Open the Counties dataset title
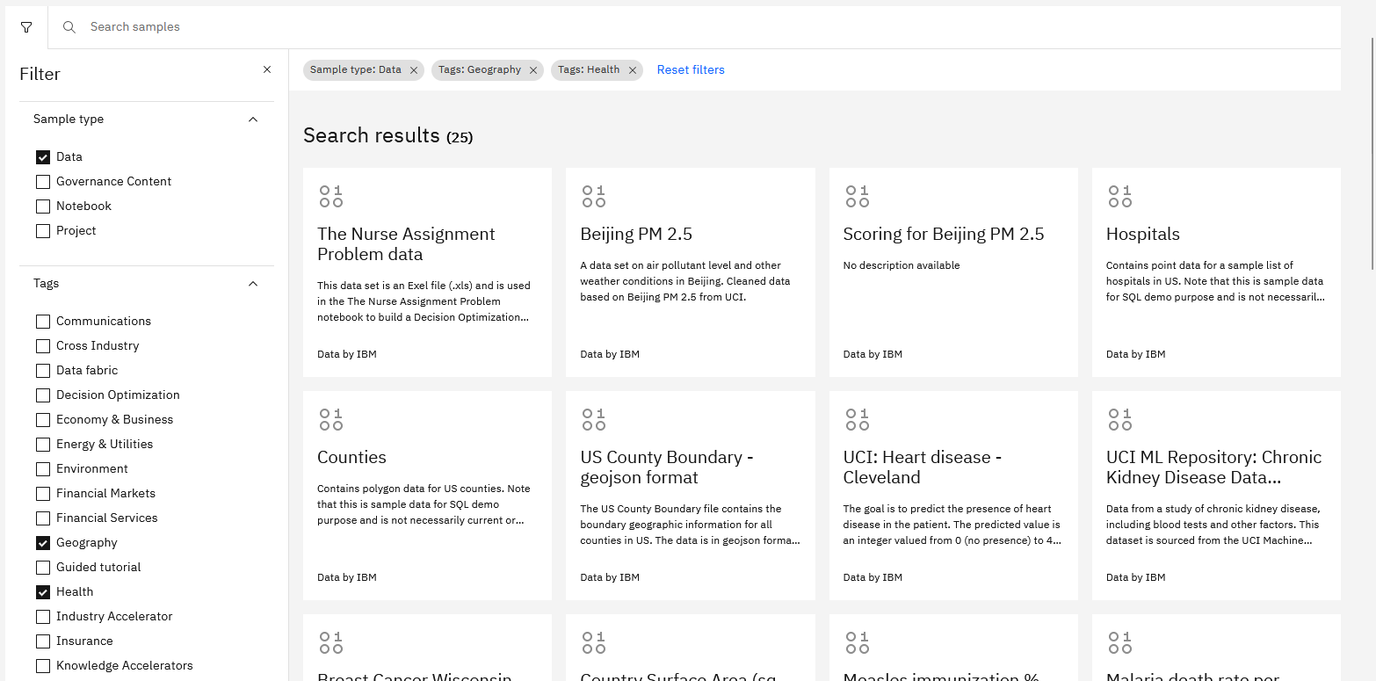This screenshot has width=1376, height=681. [351, 458]
